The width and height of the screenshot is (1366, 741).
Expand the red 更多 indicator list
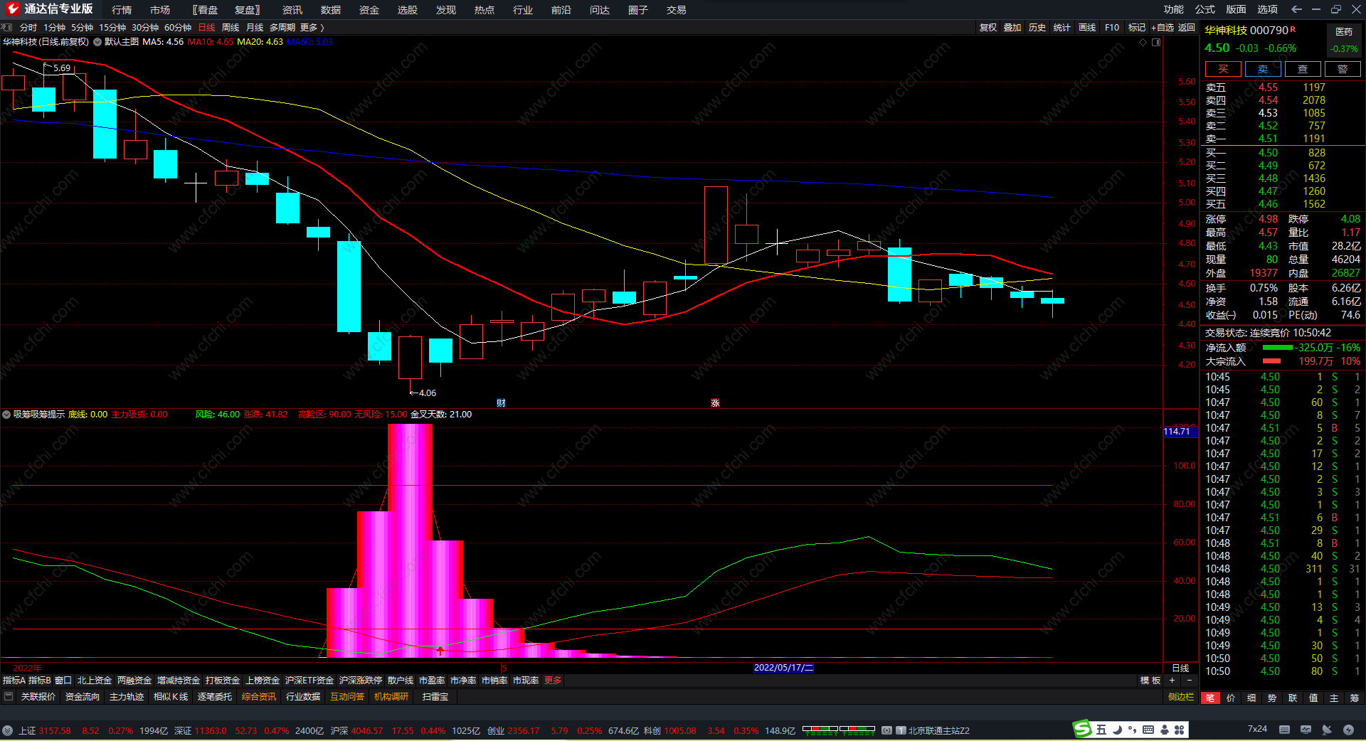(x=553, y=681)
